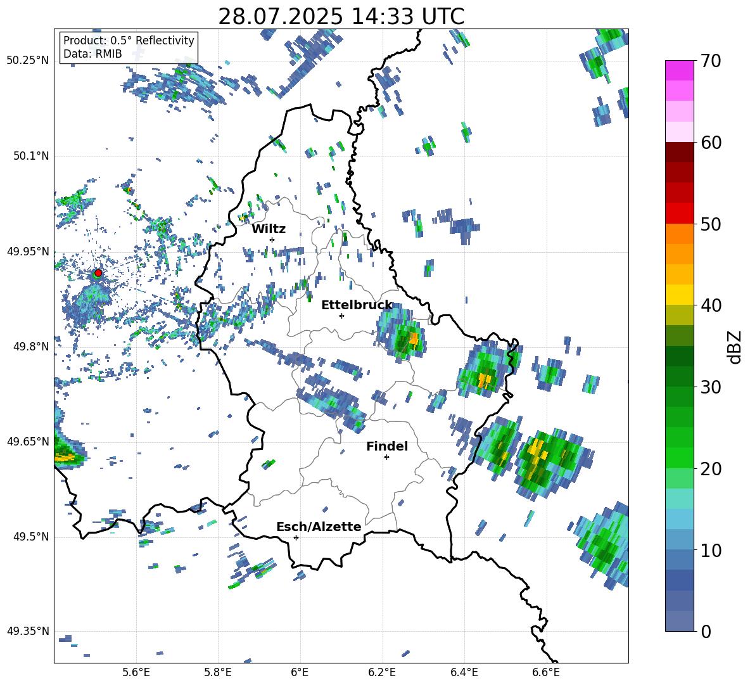The height and width of the screenshot is (685, 750).
Task: Click the 49.5°N latitude label
Action: (x=30, y=536)
